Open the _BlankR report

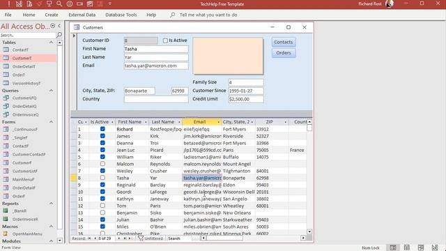pyautogui.click(x=20, y=211)
